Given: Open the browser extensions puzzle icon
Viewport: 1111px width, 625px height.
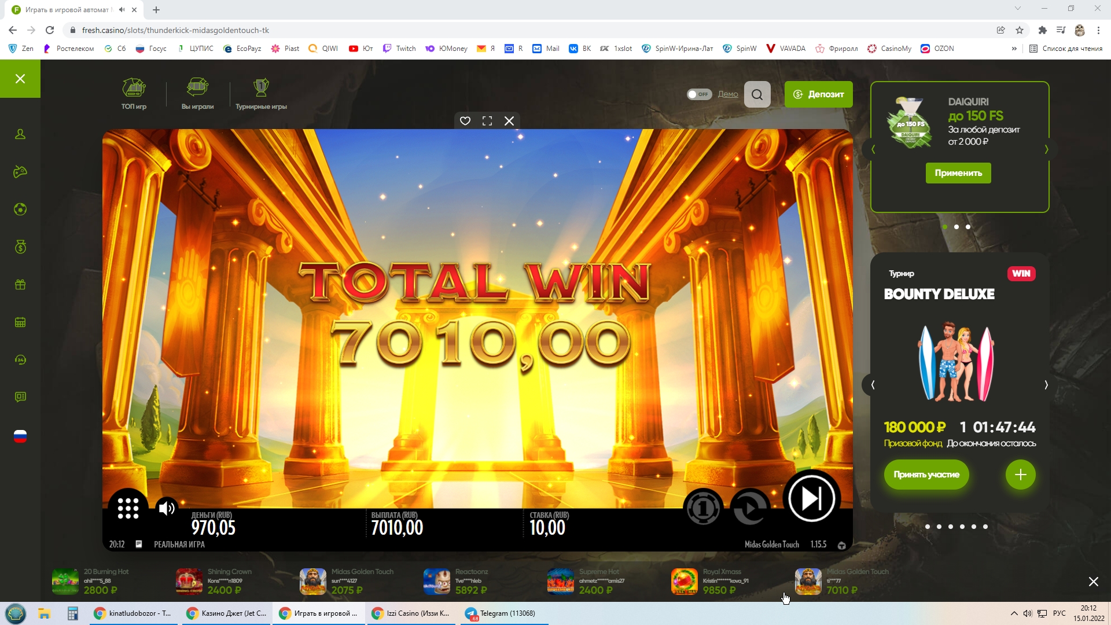Looking at the screenshot, I should tap(1043, 30).
